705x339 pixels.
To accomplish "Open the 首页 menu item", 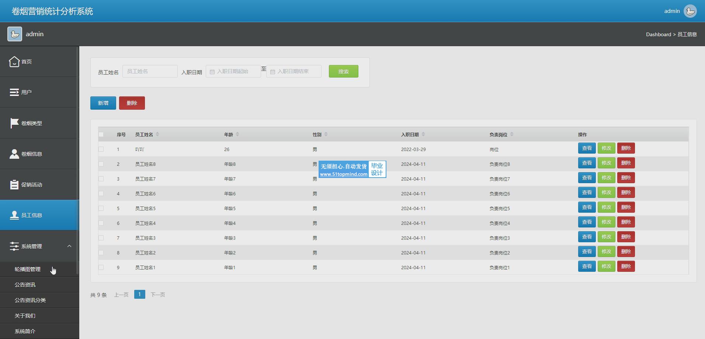I will (39, 62).
